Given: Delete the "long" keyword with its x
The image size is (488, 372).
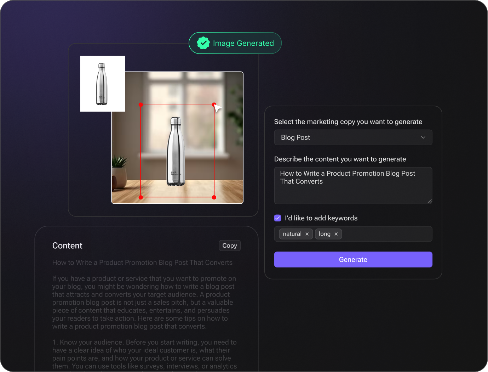Looking at the screenshot, I should pyautogui.click(x=336, y=234).
